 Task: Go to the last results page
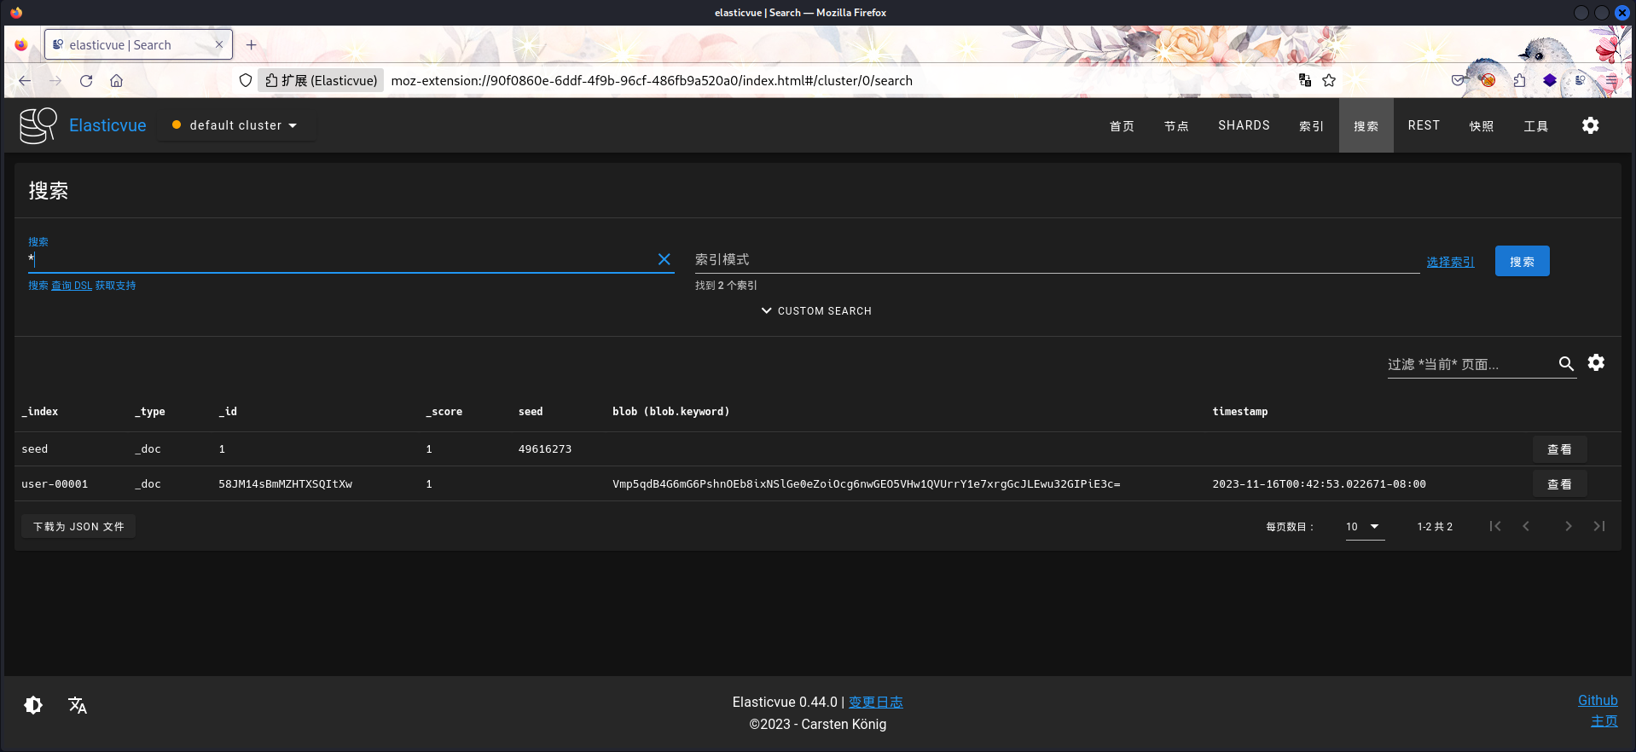1599,526
